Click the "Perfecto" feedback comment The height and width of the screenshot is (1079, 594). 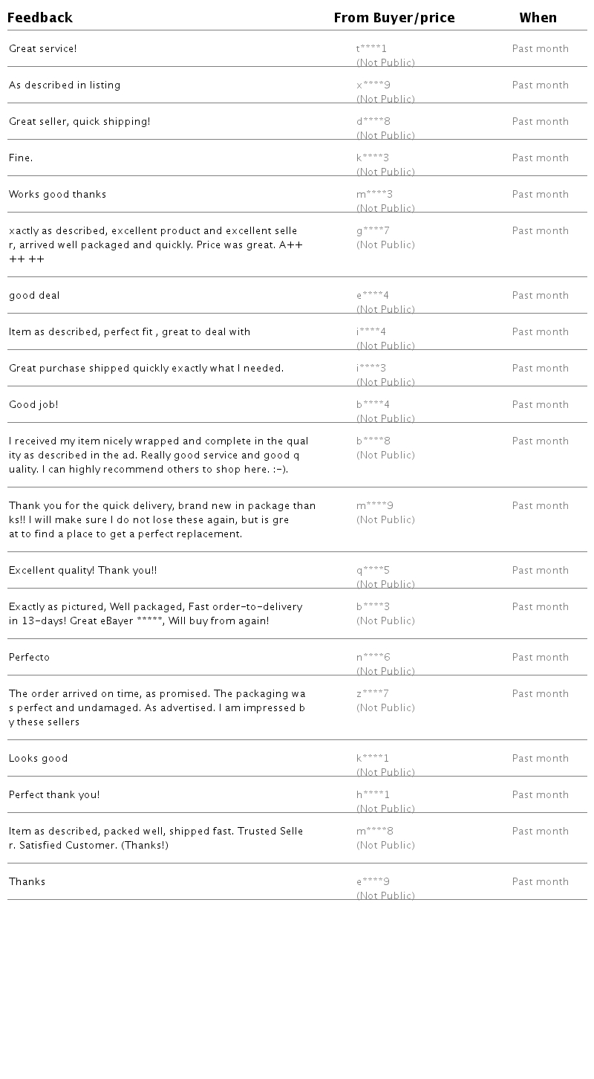click(30, 658)
